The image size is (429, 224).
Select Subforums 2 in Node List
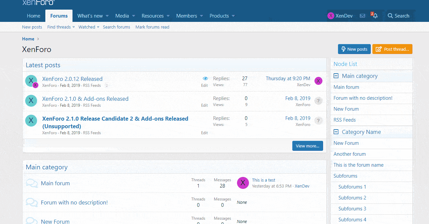(x=352, y=198)
